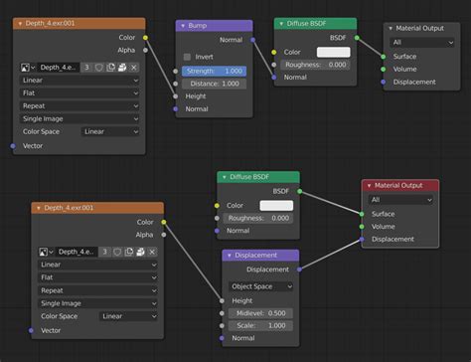This screenshot has width=471, height=362.
Task: Click the Strength 1.000 slider on Bump node
Action: coord(215,72)
